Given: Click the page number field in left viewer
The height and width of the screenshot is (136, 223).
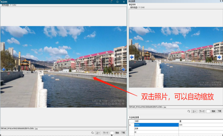Looking at the screenshot, I should tap(112, 133).
